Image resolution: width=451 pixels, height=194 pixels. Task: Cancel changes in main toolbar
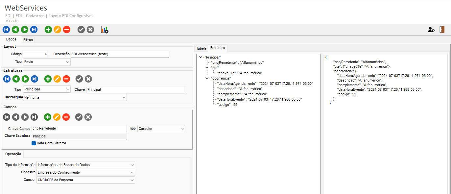click(90, 30)
